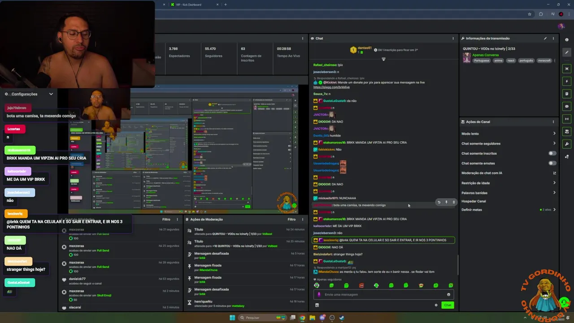This screenshot has height=323, width=574.
Task: Select first emote in quick emote row
Action: pos(317,285)
